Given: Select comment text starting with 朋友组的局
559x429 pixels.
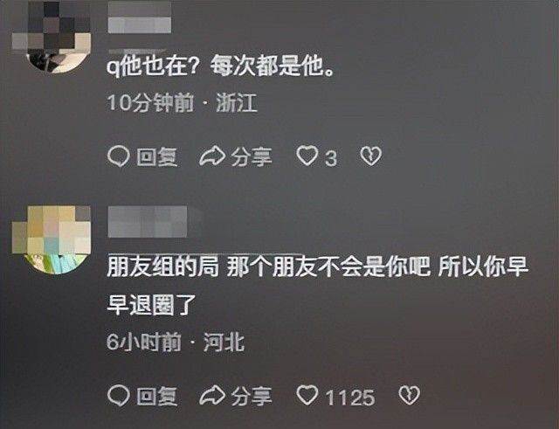Looking at the screenshot, I should 317,286.
